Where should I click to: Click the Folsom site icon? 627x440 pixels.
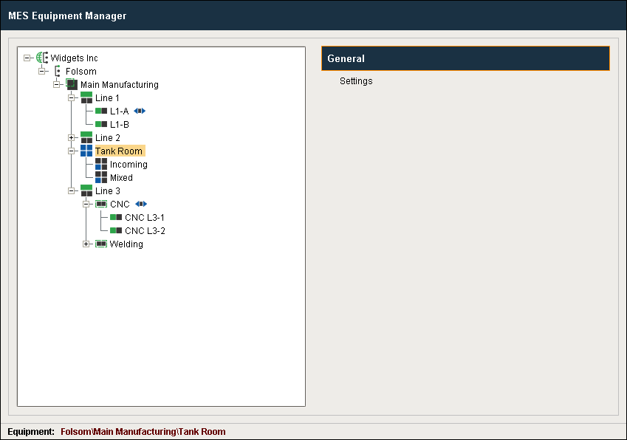click(x=58, y=72)
